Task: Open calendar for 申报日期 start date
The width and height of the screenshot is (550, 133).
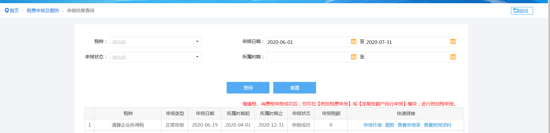Action: [354, 42]
